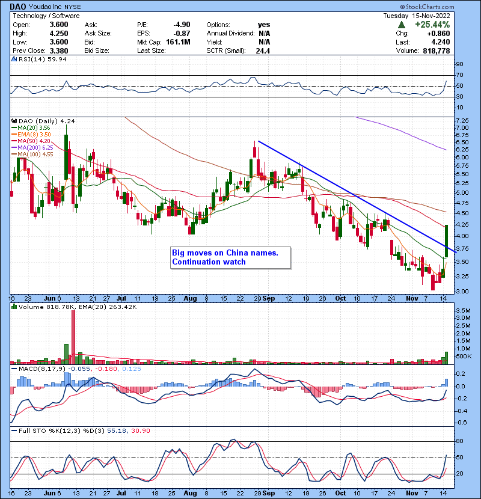Click the Chg value +0.860

[x=438, y=34]
